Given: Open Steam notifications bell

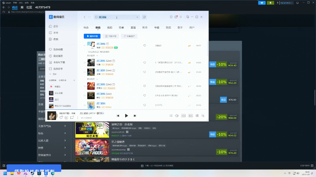Looking at the screenshot, I should click(x=270, y=3).
